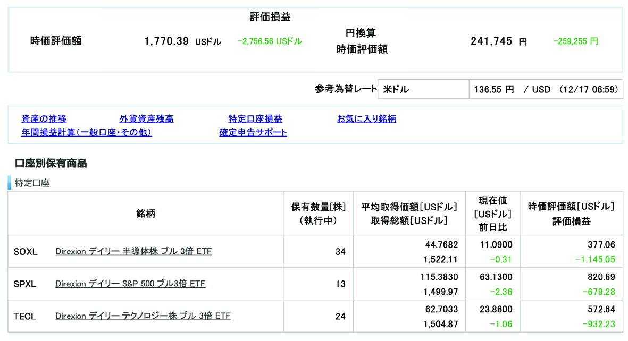Click yen valuation 241,745 円
The height and width of the screenshot is (341, 628).
click(x=499, y=41)
